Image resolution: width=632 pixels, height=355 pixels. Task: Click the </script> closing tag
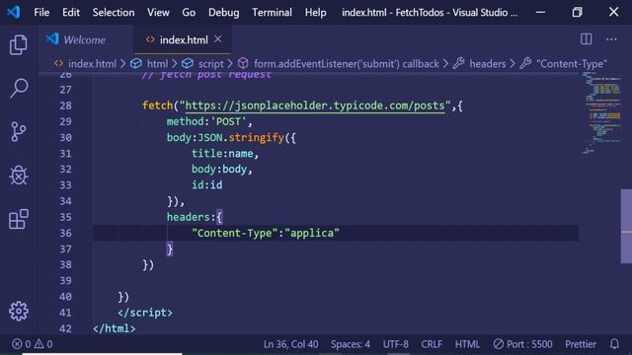pos(145,313)
